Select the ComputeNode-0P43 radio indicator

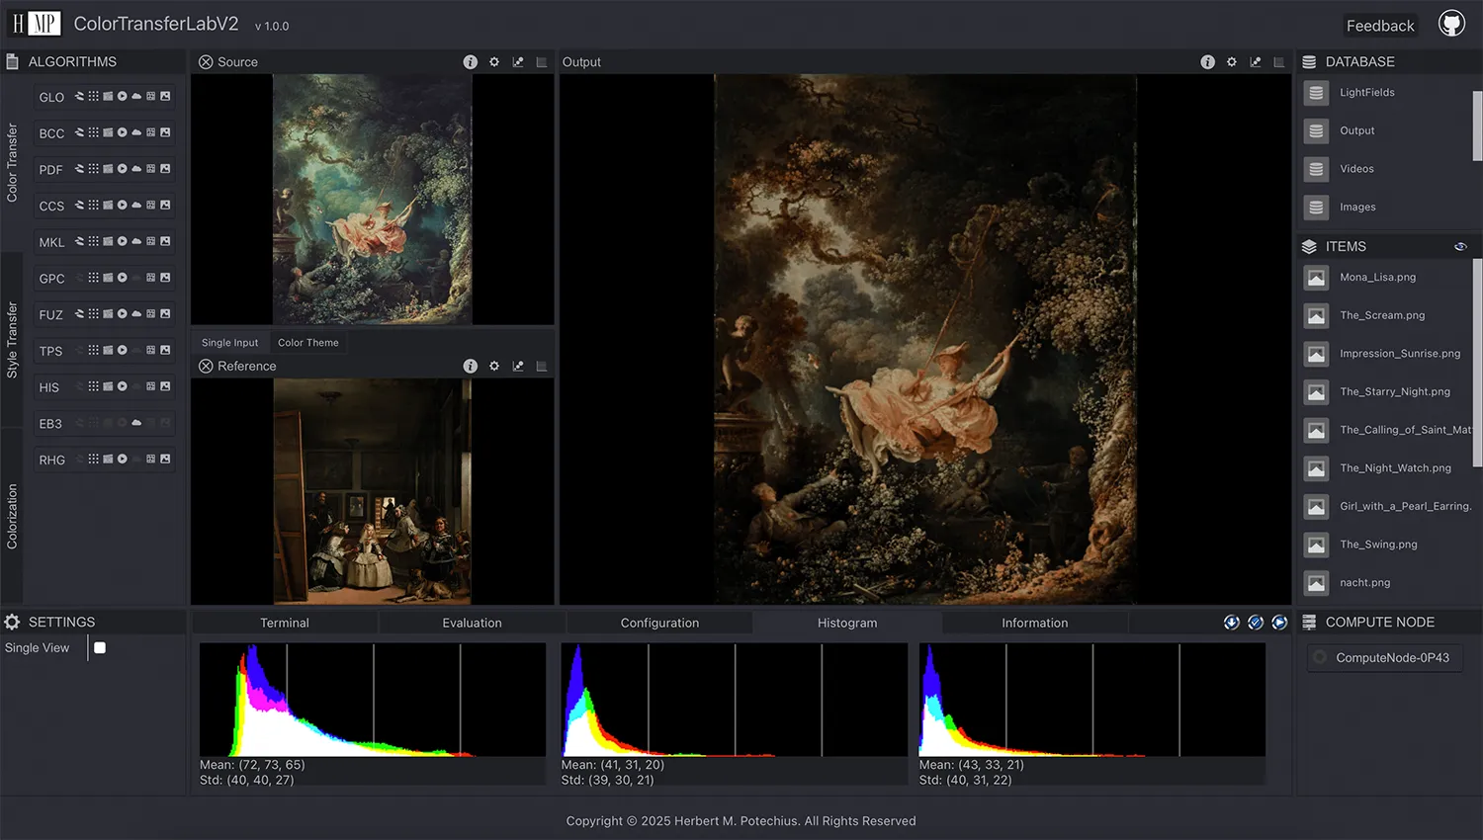(1320, 657)
